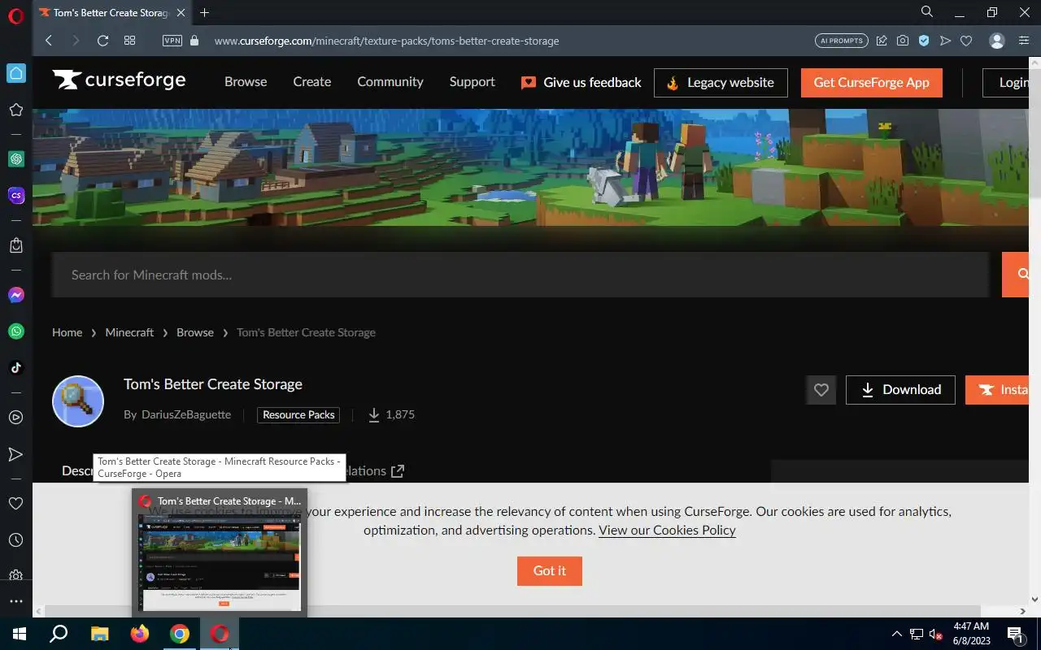This screenshot has width=1041, height=650.
Task: Open author DariusZeBaguette profile
Action: 186,414
